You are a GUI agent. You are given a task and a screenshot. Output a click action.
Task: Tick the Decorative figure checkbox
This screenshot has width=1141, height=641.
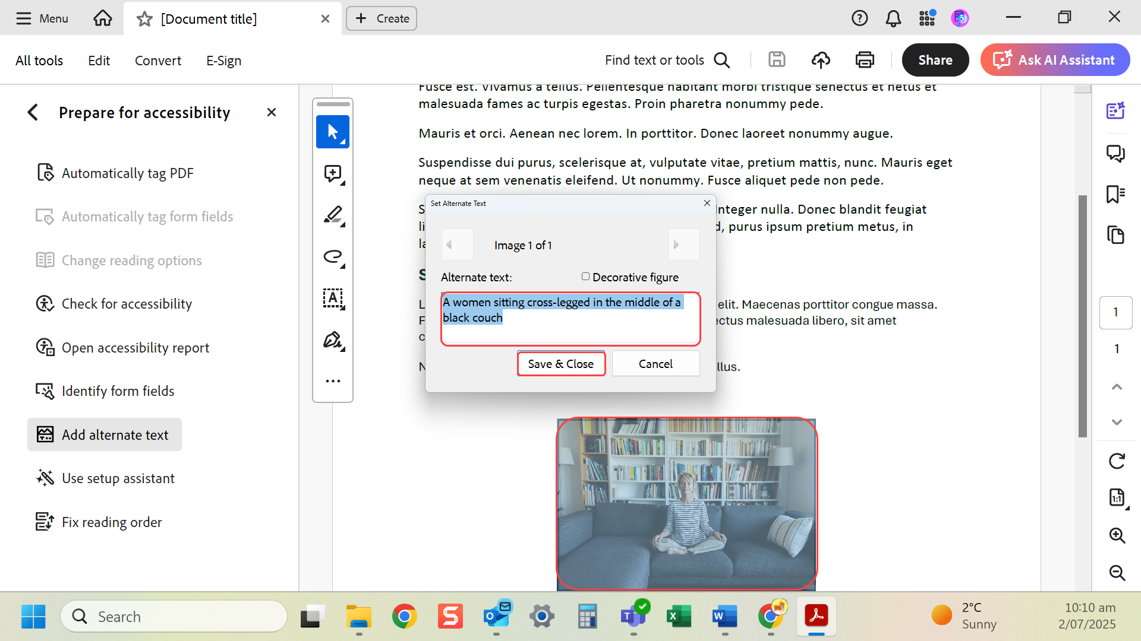coord(585,277)
